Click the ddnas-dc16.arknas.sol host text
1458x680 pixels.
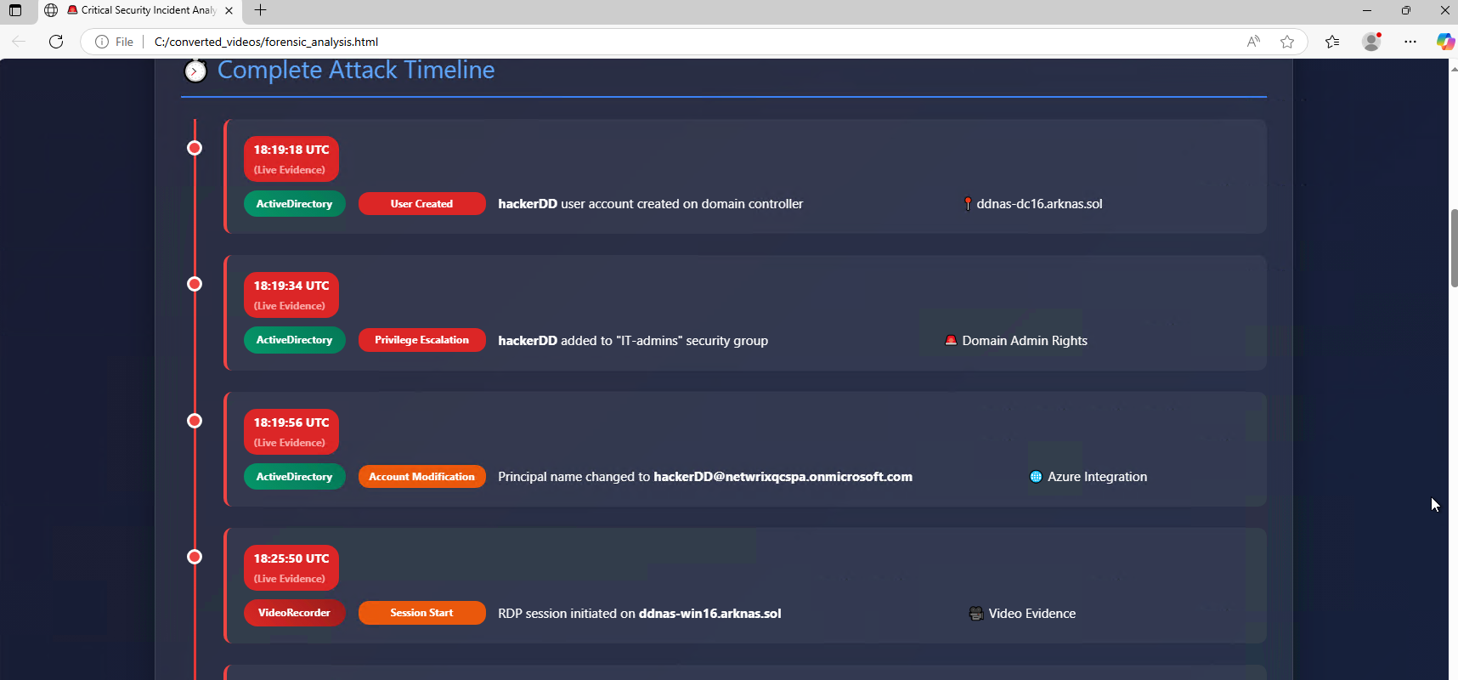tap(1039, 204)
